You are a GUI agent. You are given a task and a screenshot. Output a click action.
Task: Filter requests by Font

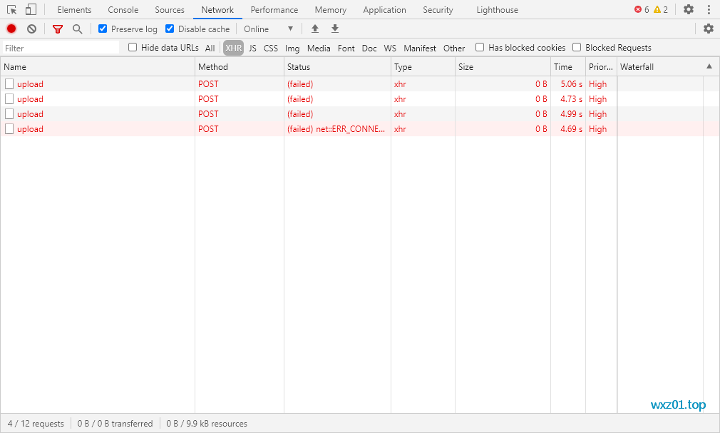[346, 48]
